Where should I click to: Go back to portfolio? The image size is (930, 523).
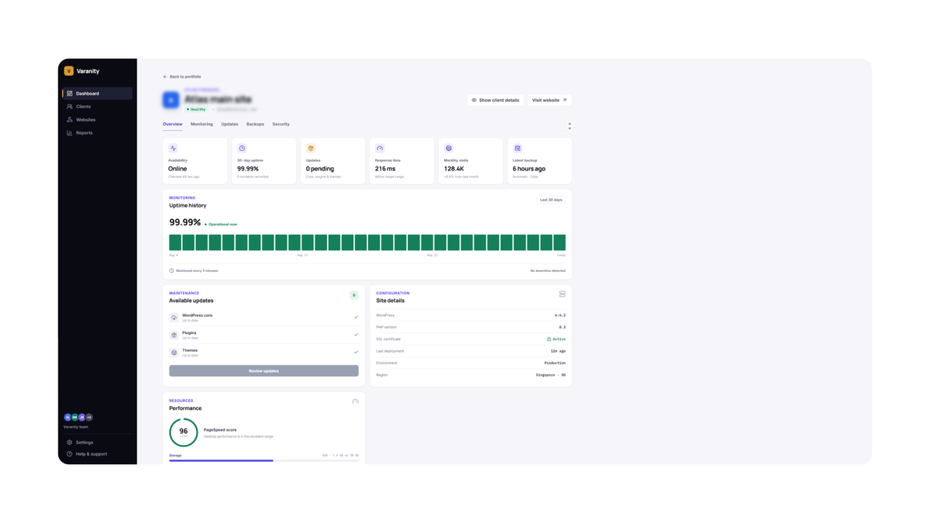coord(182,77)
